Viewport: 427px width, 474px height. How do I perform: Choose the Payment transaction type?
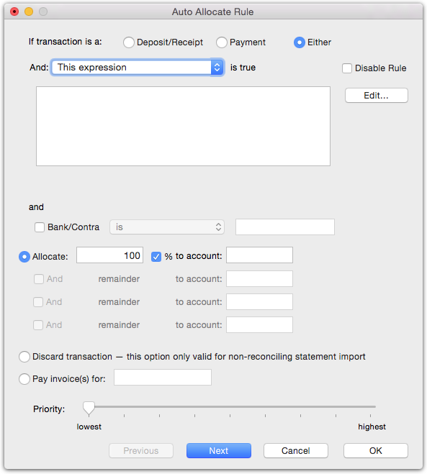[222, 42]
